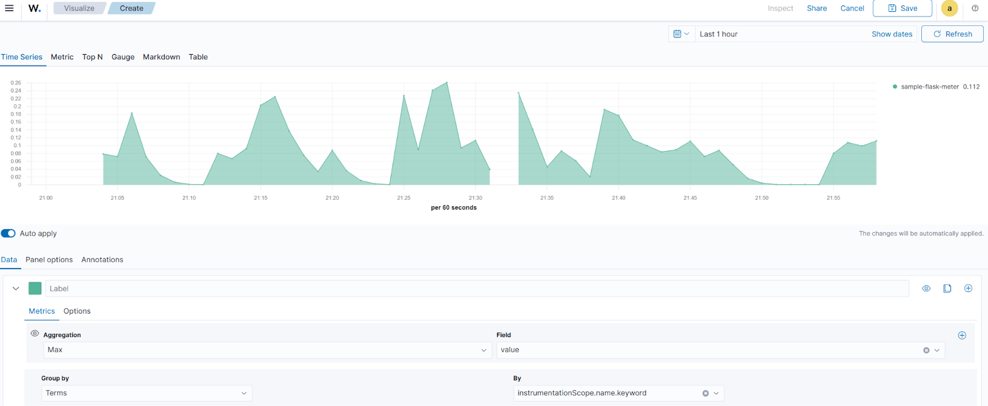Open the green series color picker

pyautogui.click(x=35, y=288)
